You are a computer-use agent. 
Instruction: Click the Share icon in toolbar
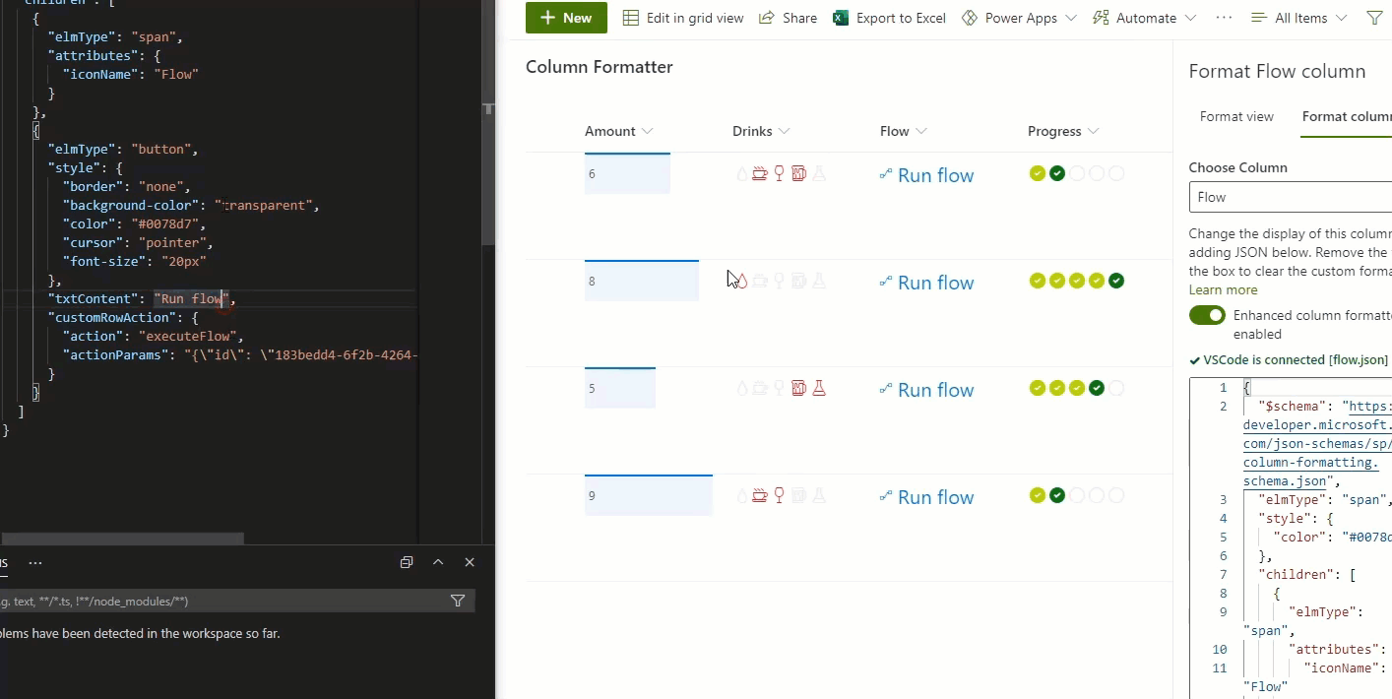click(766, 18)
